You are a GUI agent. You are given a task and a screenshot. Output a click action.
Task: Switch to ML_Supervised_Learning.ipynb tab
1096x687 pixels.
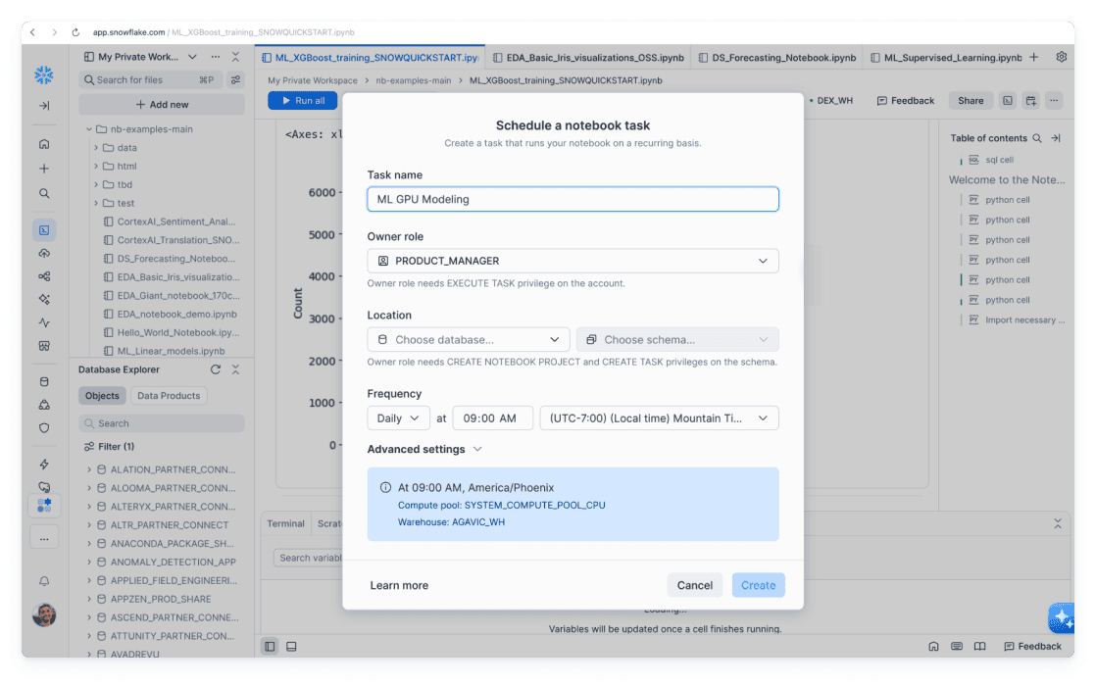(939, 58)
